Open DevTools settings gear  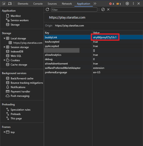[x=127, y=4]
